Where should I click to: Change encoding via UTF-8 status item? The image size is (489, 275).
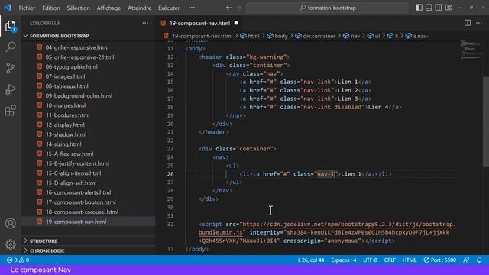tap(370, 260)
